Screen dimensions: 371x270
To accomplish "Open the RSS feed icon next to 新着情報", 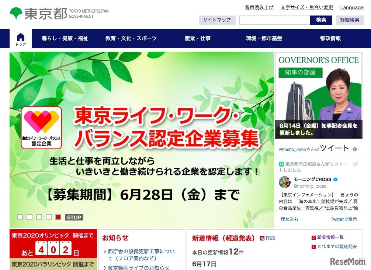I will click(262, 238).
